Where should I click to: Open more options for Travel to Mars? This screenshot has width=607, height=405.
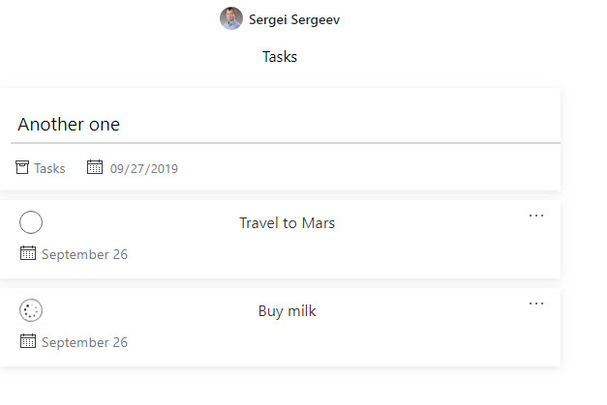pyautogui.click(x=536, y=216)
